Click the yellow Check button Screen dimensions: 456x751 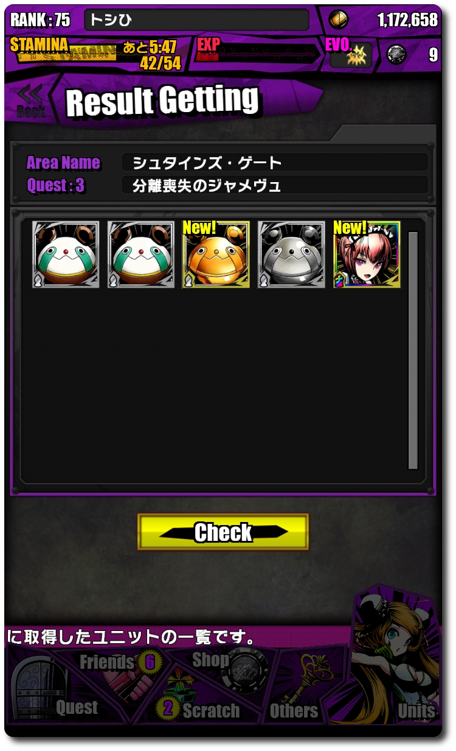click(x=223, y=532)
